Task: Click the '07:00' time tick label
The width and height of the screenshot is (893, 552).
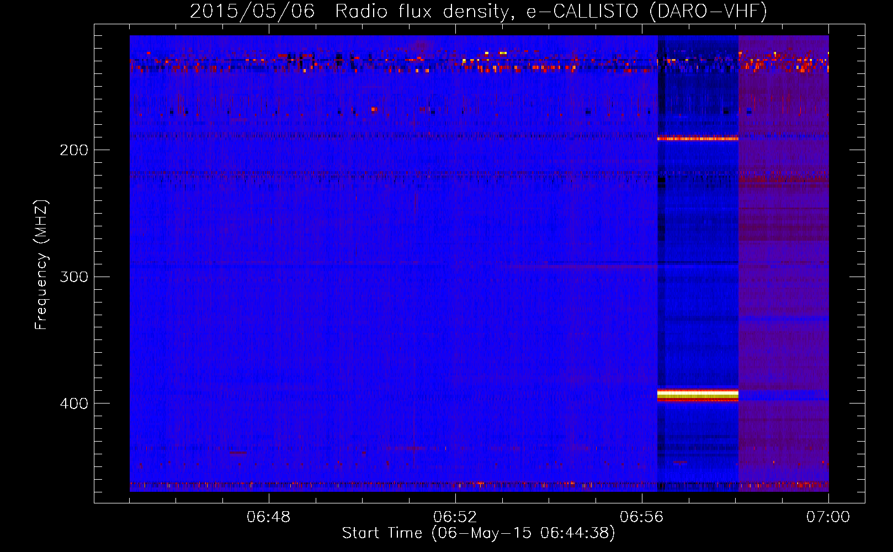Action: click(x=828, y=517)
